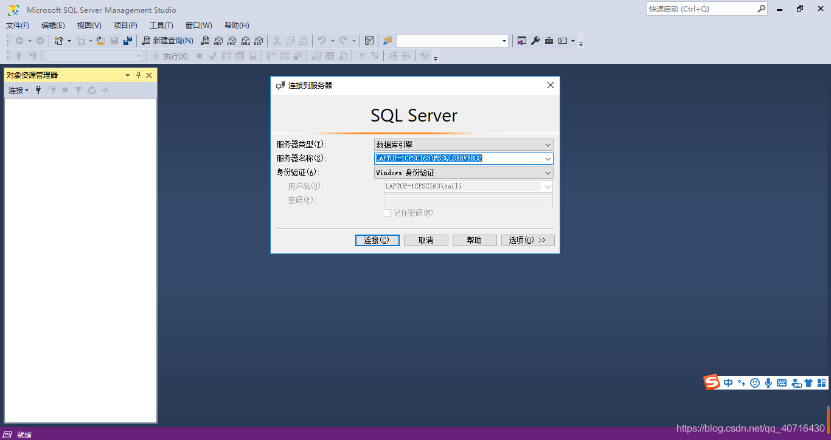Click the Connect plug icon in Object Explorer
This screenshot has height=440, width=831.
[39, 90]
